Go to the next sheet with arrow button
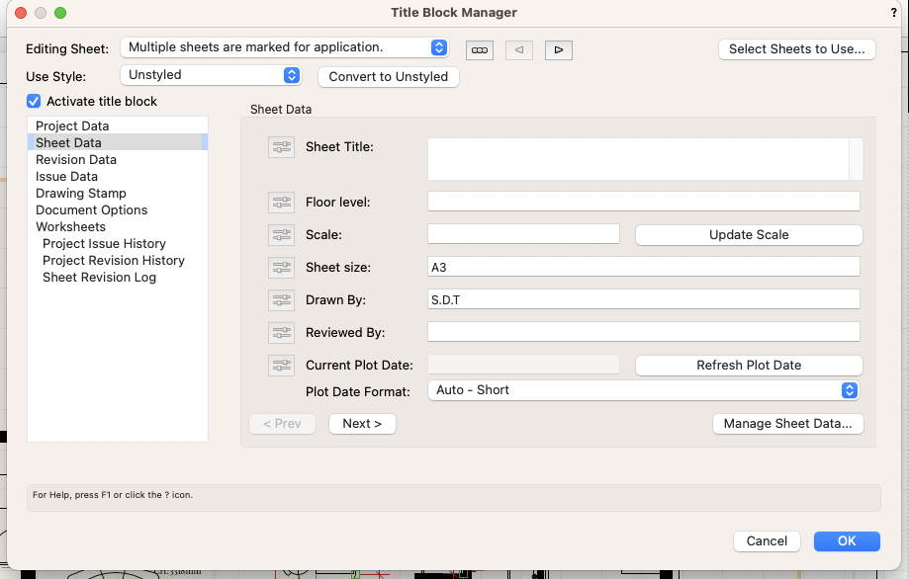 click(x=559, y=49)
